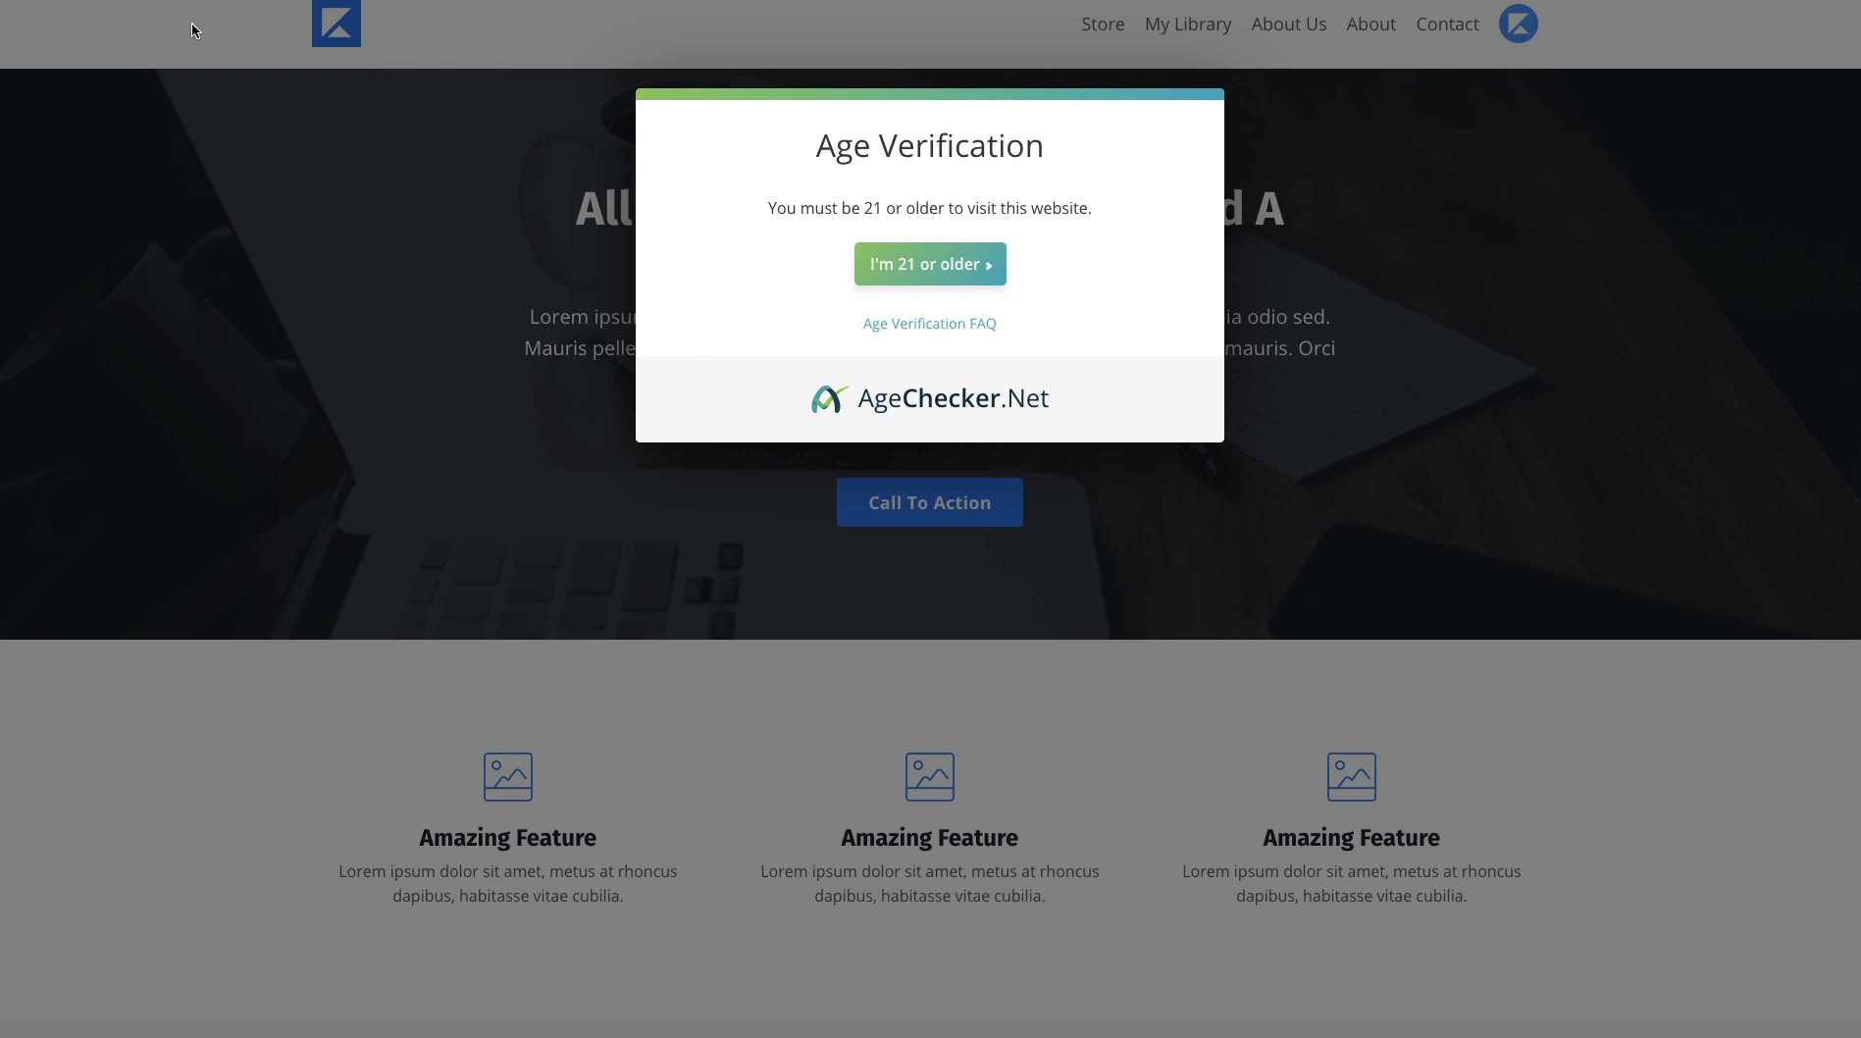Click the first Amazing Feature heading
Screen dimensions: 1861x1038
pyautogui.click(x=508, y=838)
